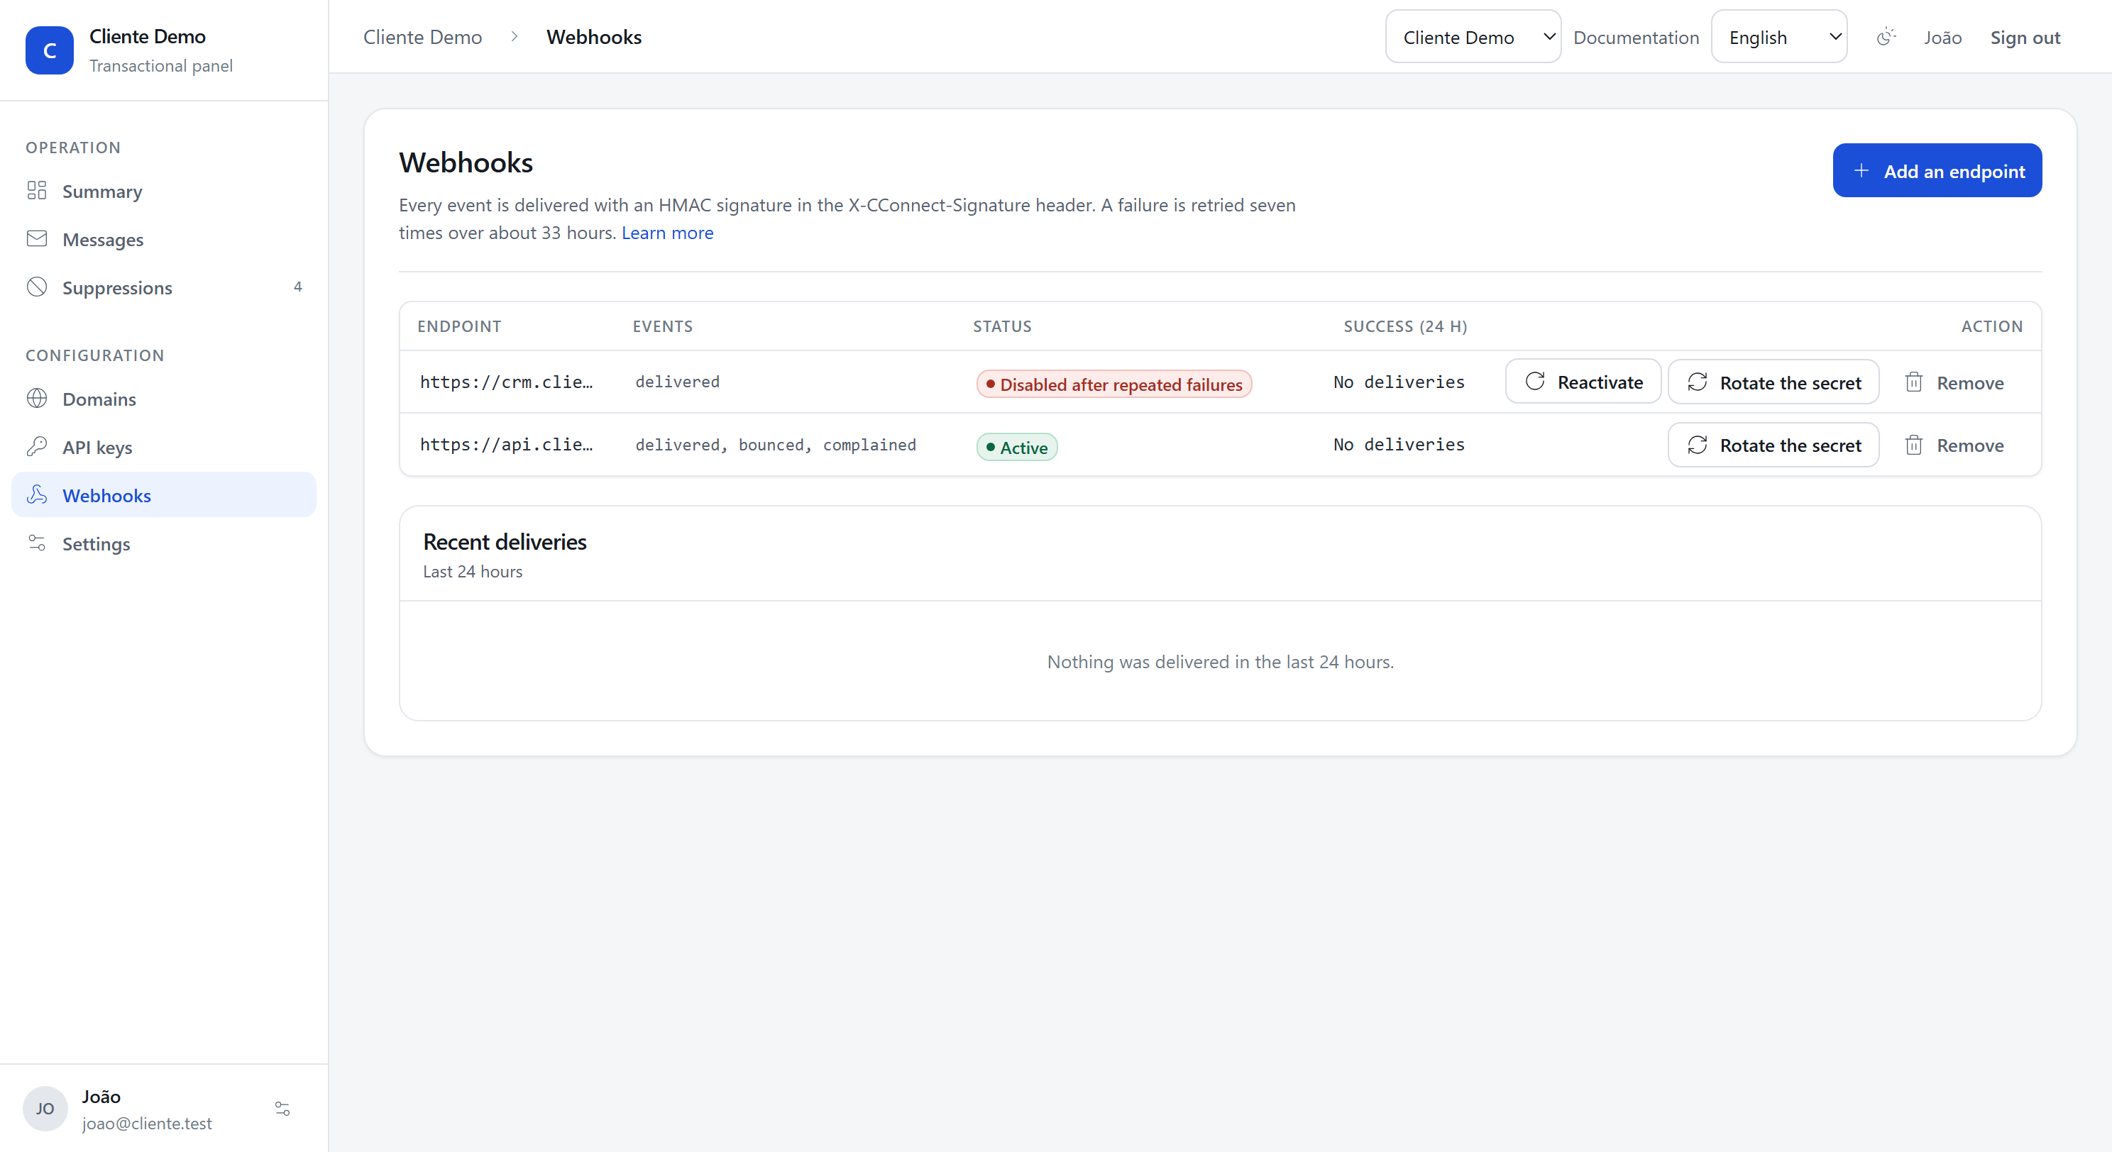Click the Suppressions blocked-circle icon
The height and width of the screenshot is (1152, 2112).
(37, 287)
